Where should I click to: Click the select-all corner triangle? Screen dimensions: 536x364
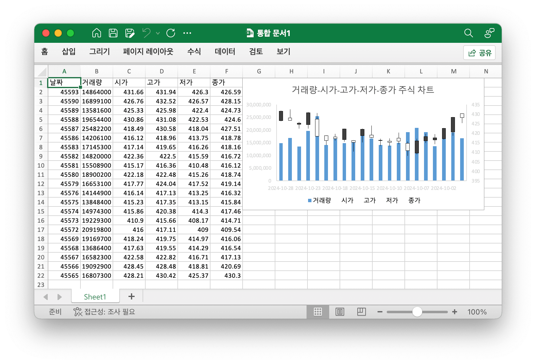pyautogui.click(x=42, y=72)
